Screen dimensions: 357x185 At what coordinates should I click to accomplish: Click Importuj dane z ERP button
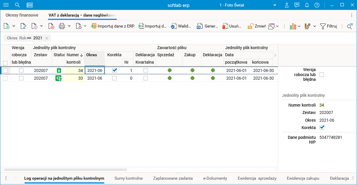pyautogui.click(x=113, y=26)
